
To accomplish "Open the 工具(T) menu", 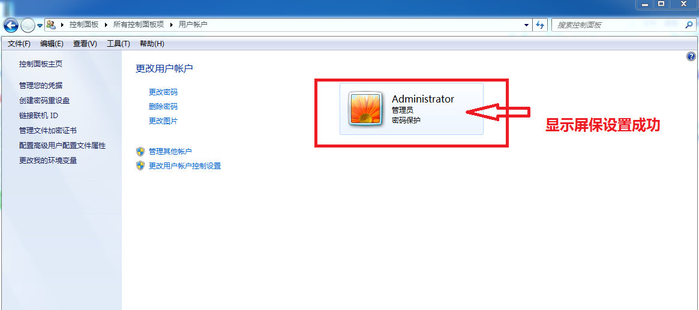I will pos(118,44).
